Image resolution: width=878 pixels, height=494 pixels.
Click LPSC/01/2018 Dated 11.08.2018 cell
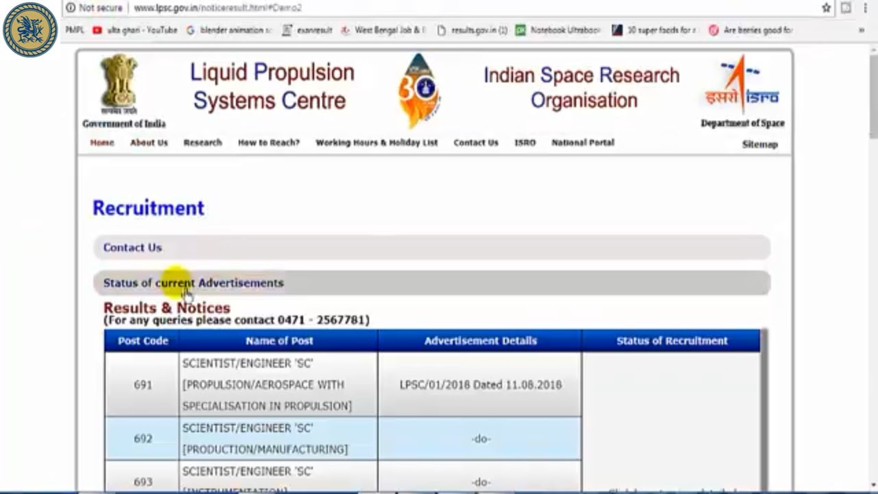480,384
